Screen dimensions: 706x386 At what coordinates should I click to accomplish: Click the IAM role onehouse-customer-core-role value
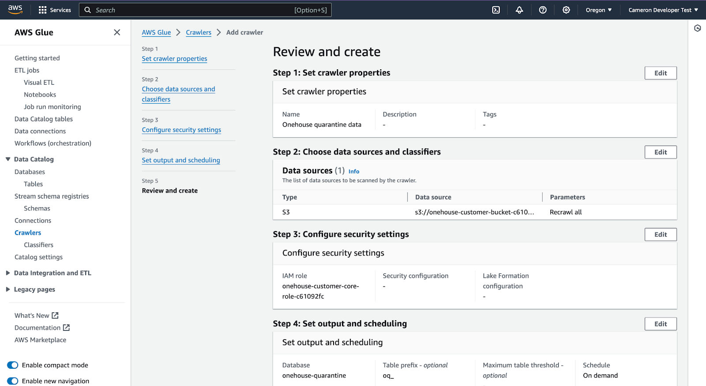(321, 291)
